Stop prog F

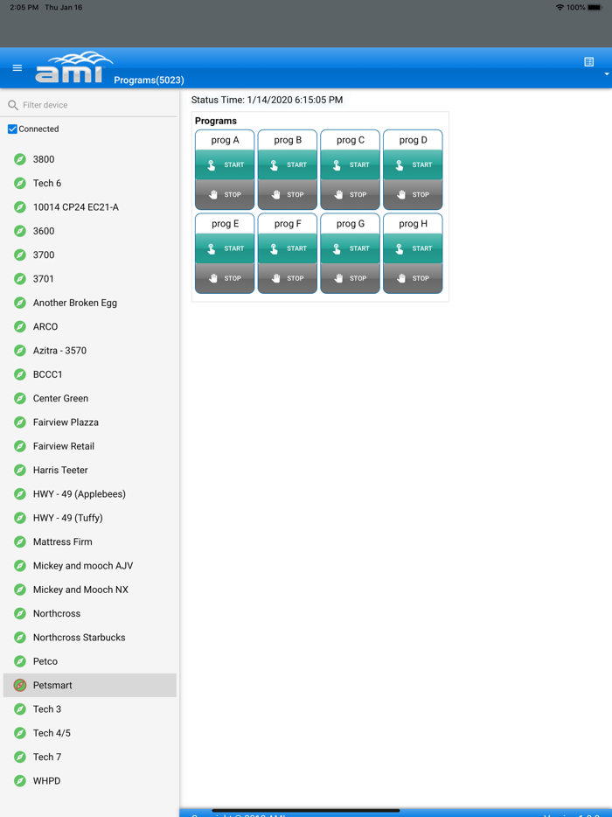tap(288, 278)
